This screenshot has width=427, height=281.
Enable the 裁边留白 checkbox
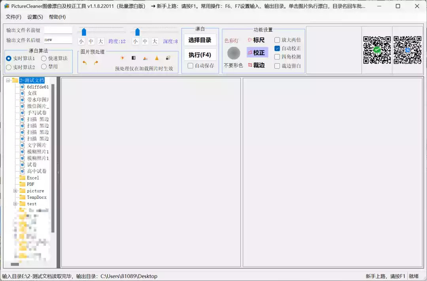(x=277, y=66)
